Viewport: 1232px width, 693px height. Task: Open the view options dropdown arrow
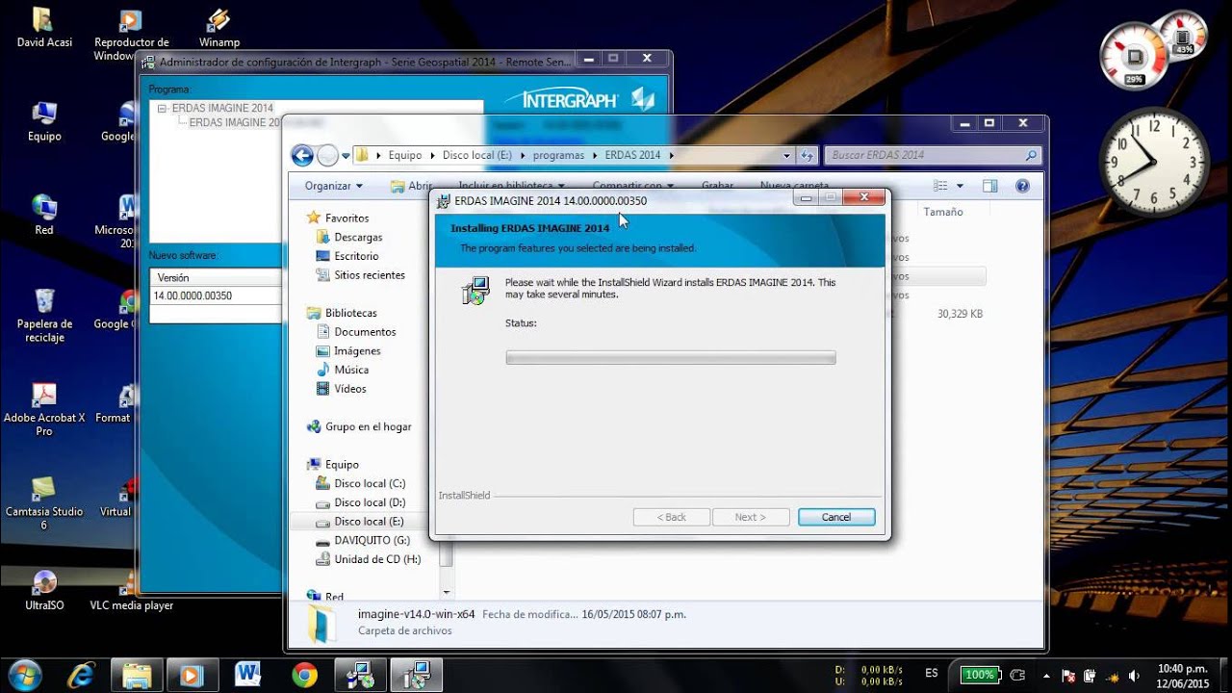(x=960, y=186)
